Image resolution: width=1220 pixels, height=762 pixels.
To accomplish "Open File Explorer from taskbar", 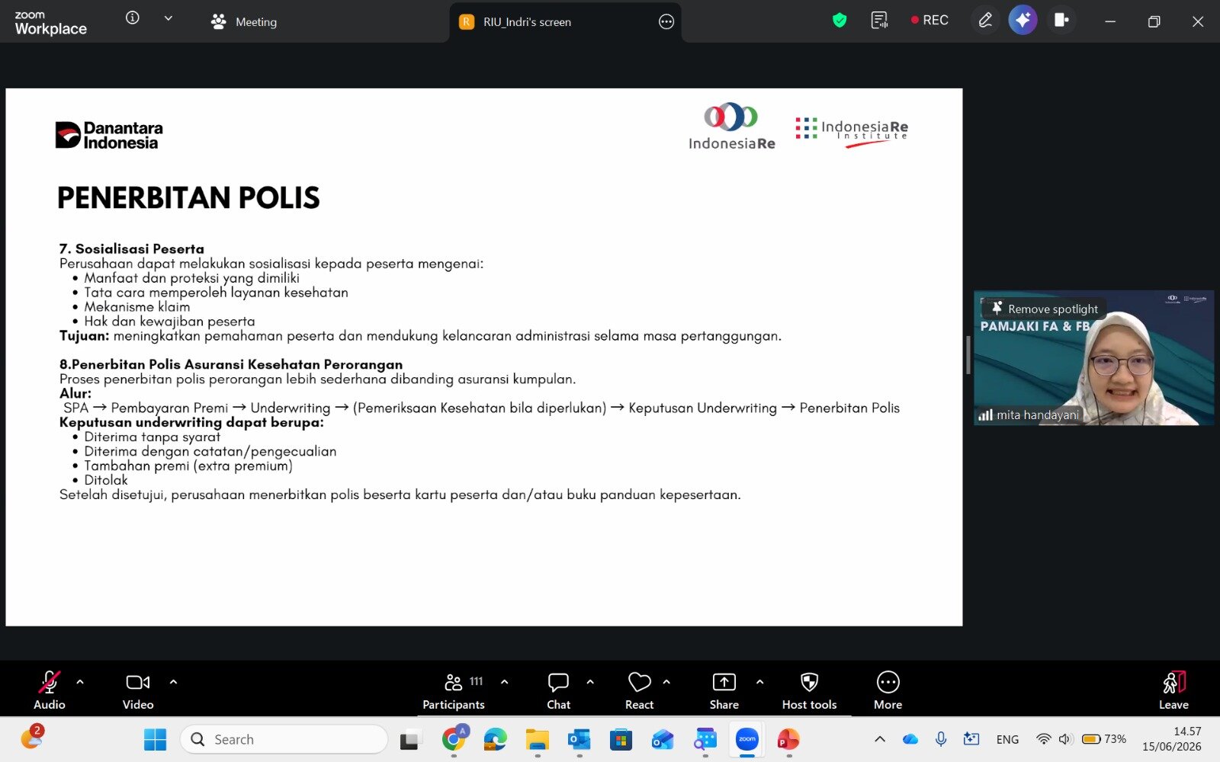I will pyautogui.click(x=538, y=740).
